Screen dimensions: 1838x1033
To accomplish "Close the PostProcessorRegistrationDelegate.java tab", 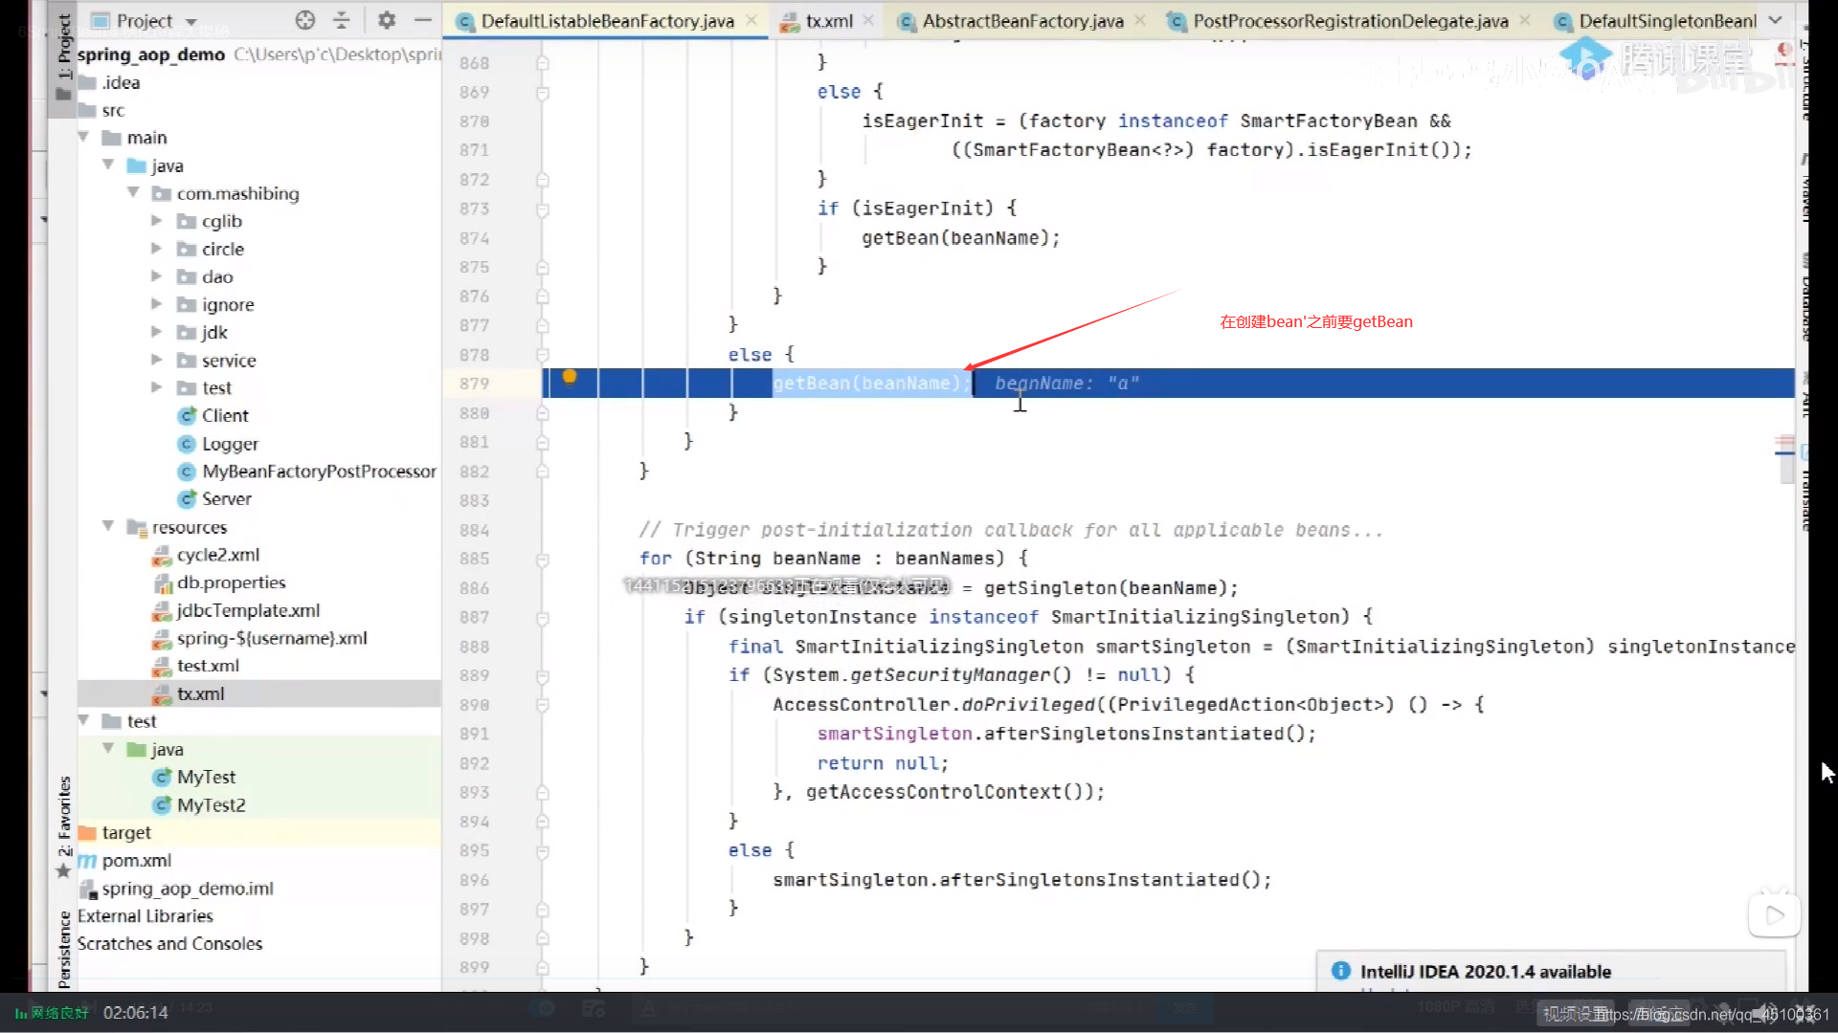I will (x=1525, y=20).
